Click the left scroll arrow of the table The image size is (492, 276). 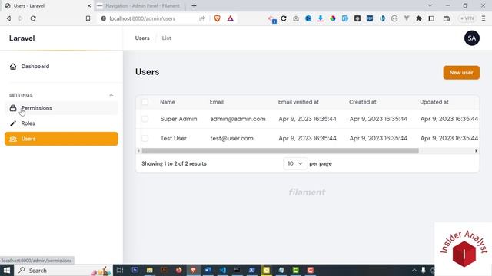(x=138, y=151)
